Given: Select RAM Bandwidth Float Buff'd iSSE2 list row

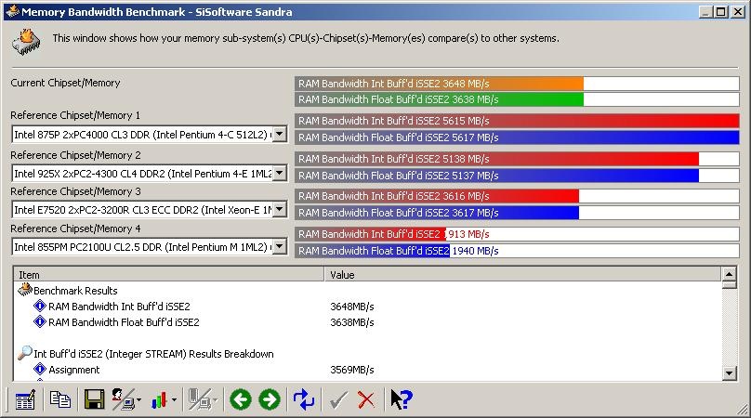Looking at the screenshot, I should tap(124, 322).
